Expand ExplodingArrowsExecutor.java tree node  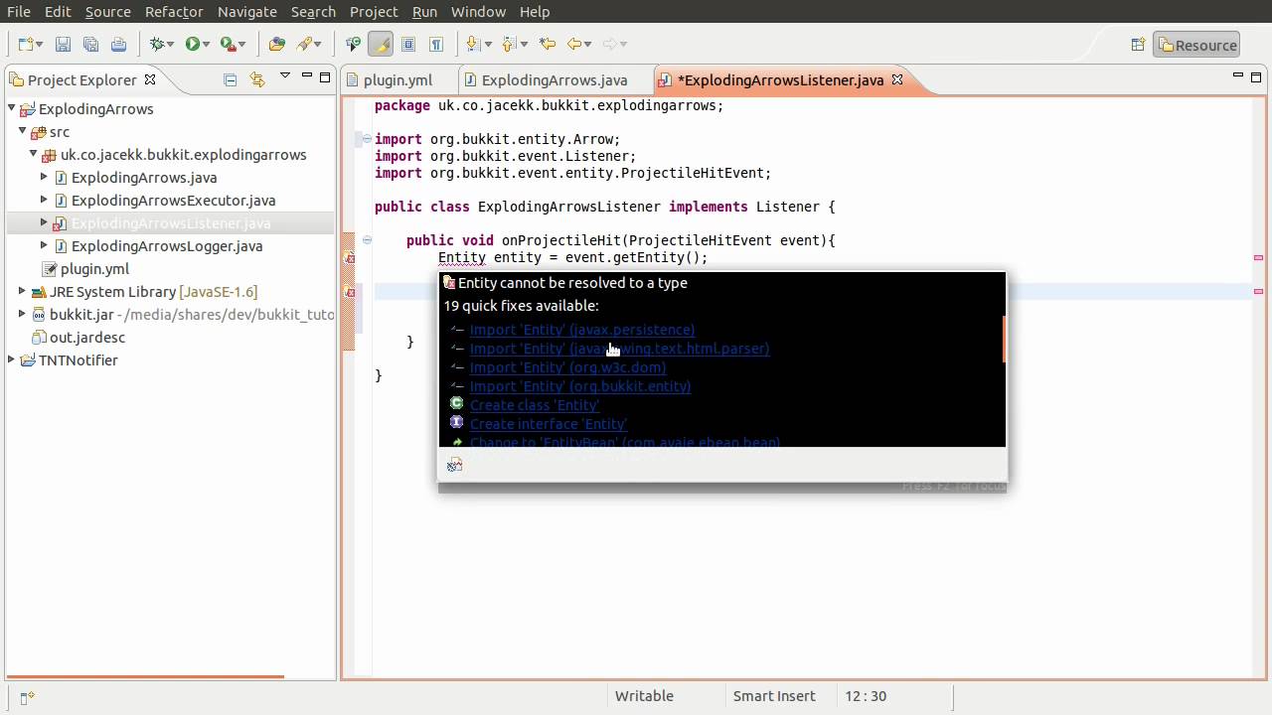pos(44,200)
